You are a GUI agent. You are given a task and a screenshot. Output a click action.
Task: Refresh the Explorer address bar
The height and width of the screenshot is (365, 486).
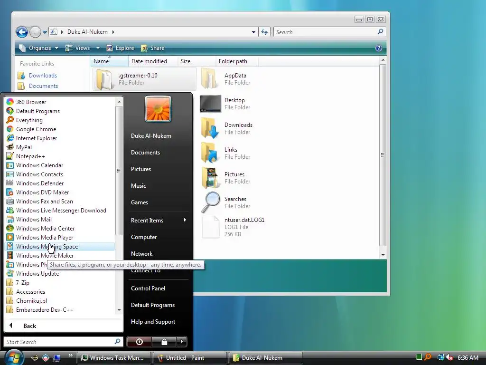pos(264,32)
